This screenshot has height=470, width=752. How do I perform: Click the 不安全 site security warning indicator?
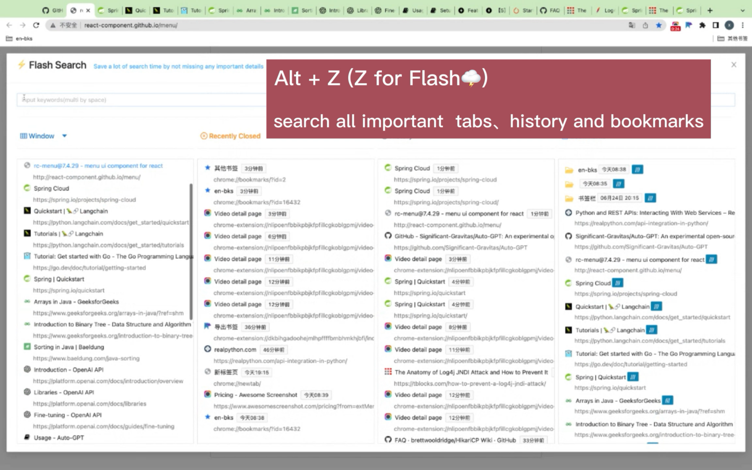64,25
